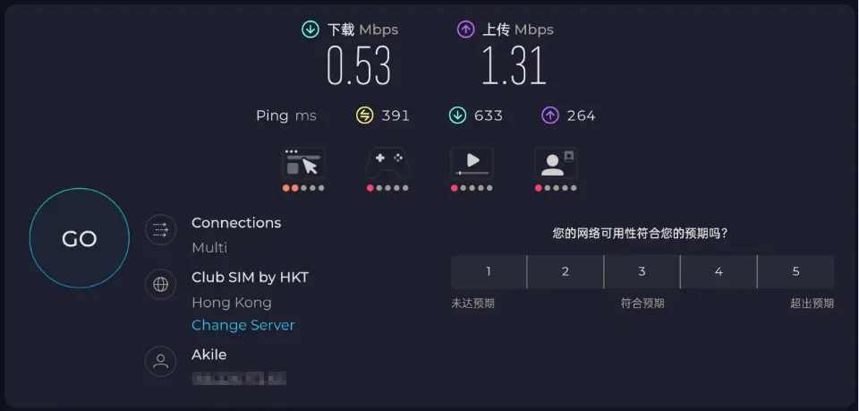Rate network availability as 1
This screenshot has width=859, height=411.
coord(489,271)
